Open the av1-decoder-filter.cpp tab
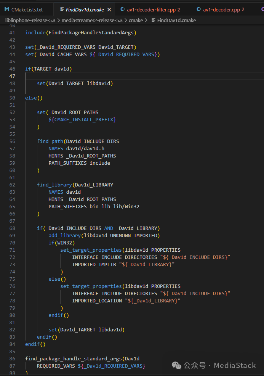This screenshot has height=376, width=264. pyautogui.click(x=152, y=10)
